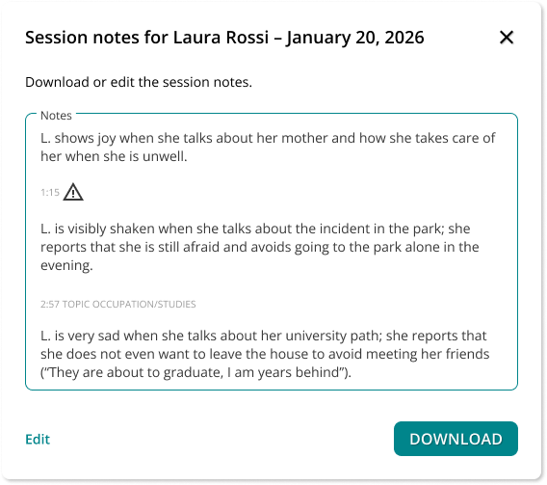The image size is (547, 485).
Task: Click the 'Download or edit the session notes' text
Action: (x=139, y=82)
